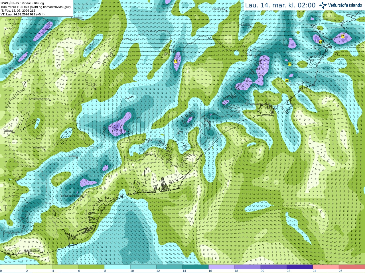Screen dimensions: 365x273
Task: Click the red legend swatch above 26 m/s
Action: tap(352, 267)
